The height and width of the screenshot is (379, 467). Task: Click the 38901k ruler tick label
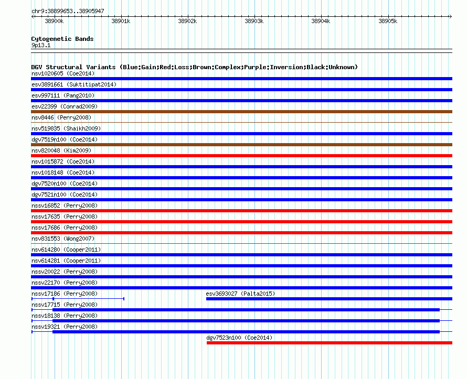(121, 21)
